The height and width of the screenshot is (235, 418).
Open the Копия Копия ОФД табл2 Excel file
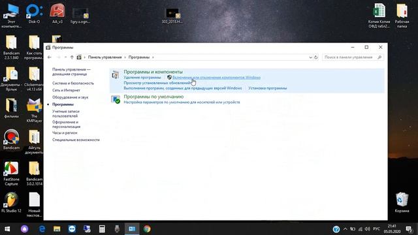pos(379,16)
